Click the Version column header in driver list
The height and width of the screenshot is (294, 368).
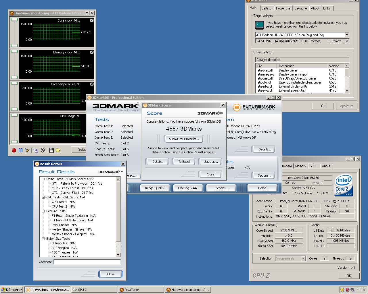pyautogui.click(x=336, y=66)
